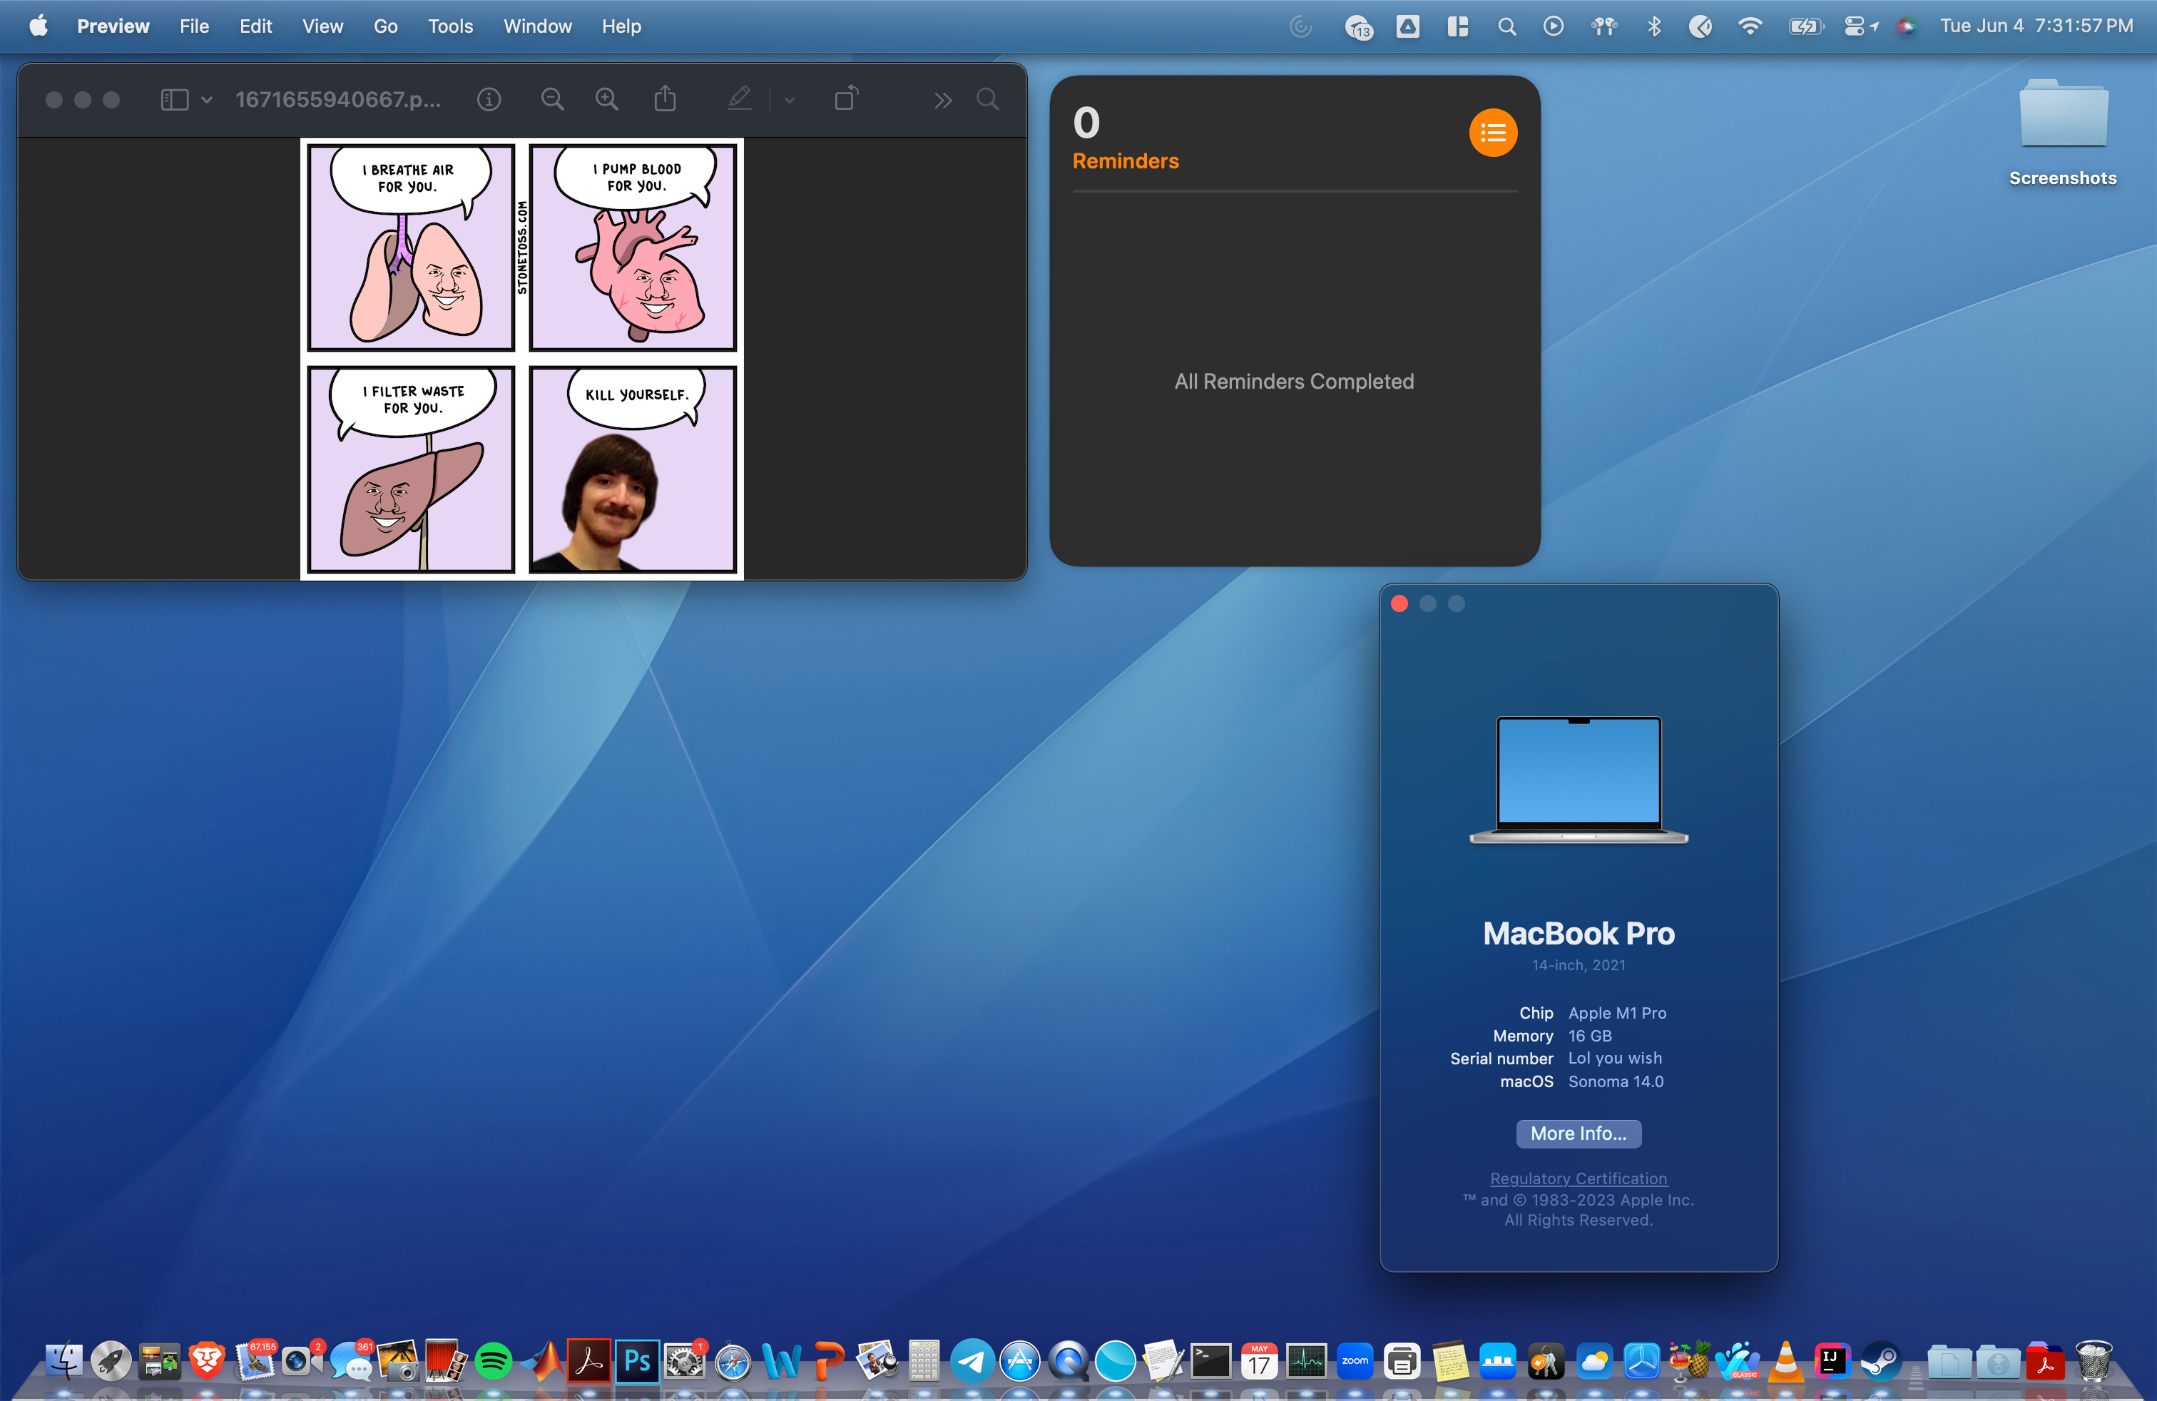Open the Regulatory Certification link
The width and height of the screenshot is (2157, 1401).
[1577, 1178]
